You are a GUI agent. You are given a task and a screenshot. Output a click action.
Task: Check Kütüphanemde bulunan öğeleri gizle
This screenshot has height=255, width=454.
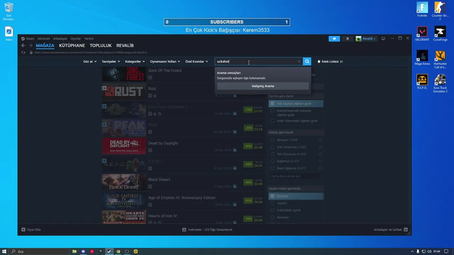[272, 111]
